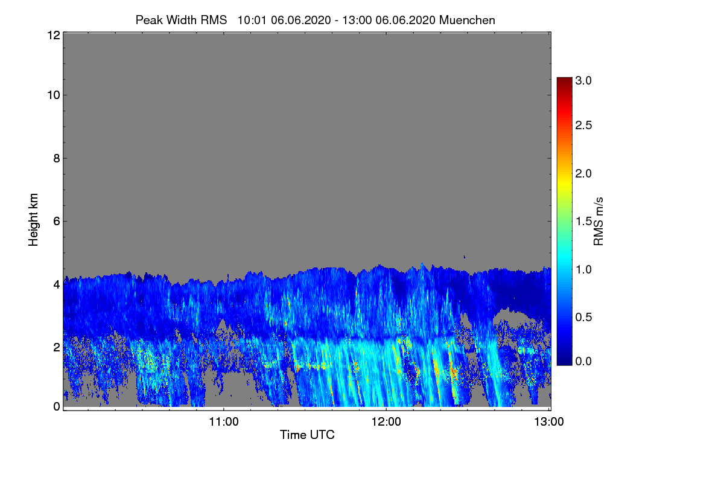Click the height tick label '12'

point(52,35)
